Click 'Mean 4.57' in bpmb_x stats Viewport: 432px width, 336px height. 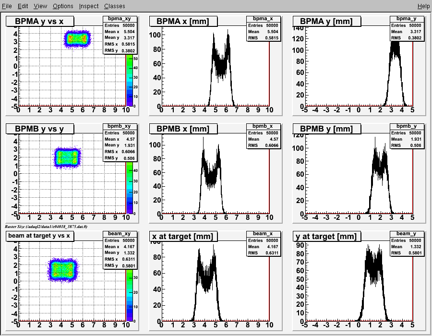(x=264, y=139)
